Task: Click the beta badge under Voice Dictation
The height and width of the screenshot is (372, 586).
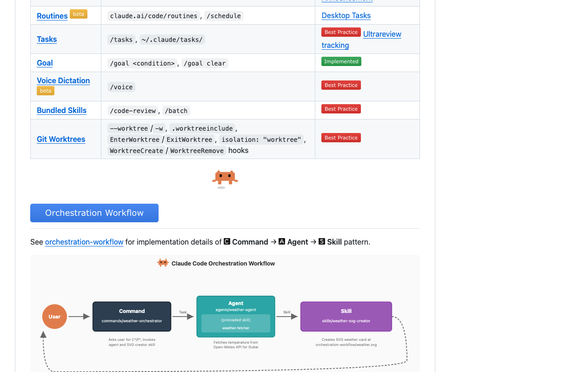Action: pos(46,91)
